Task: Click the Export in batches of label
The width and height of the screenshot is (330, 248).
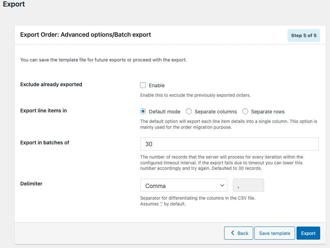Action: coord(45,143)
